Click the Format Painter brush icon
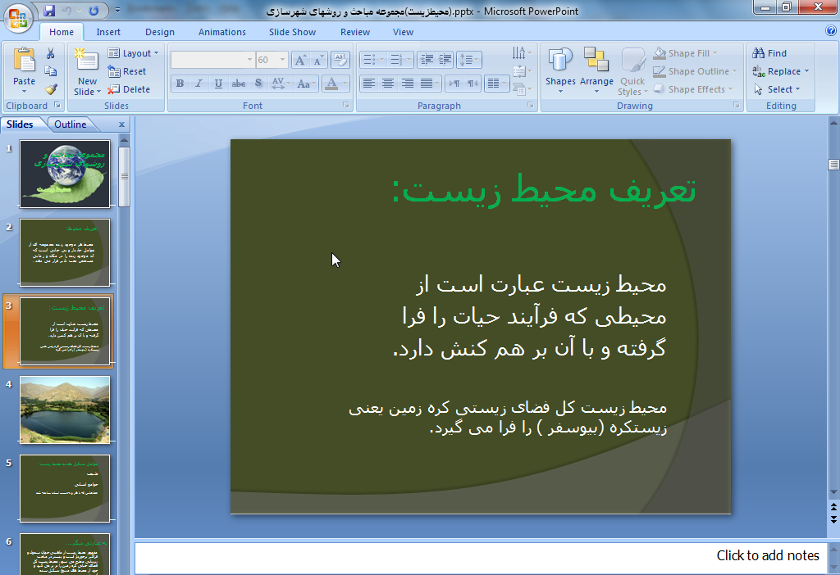 point(51,89)
